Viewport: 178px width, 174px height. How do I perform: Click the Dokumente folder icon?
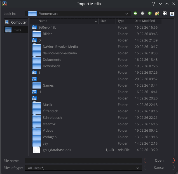click(x=37, y=60)
